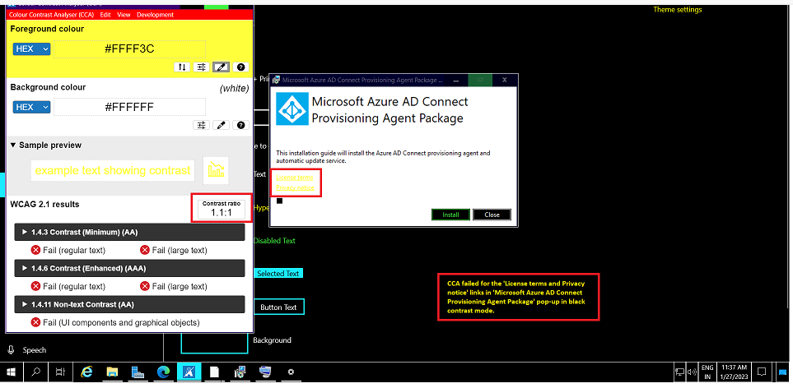The height and width of the screenshot is (388, 793).
Task: Open the Privacy notice link
Action: click(295, 187)
